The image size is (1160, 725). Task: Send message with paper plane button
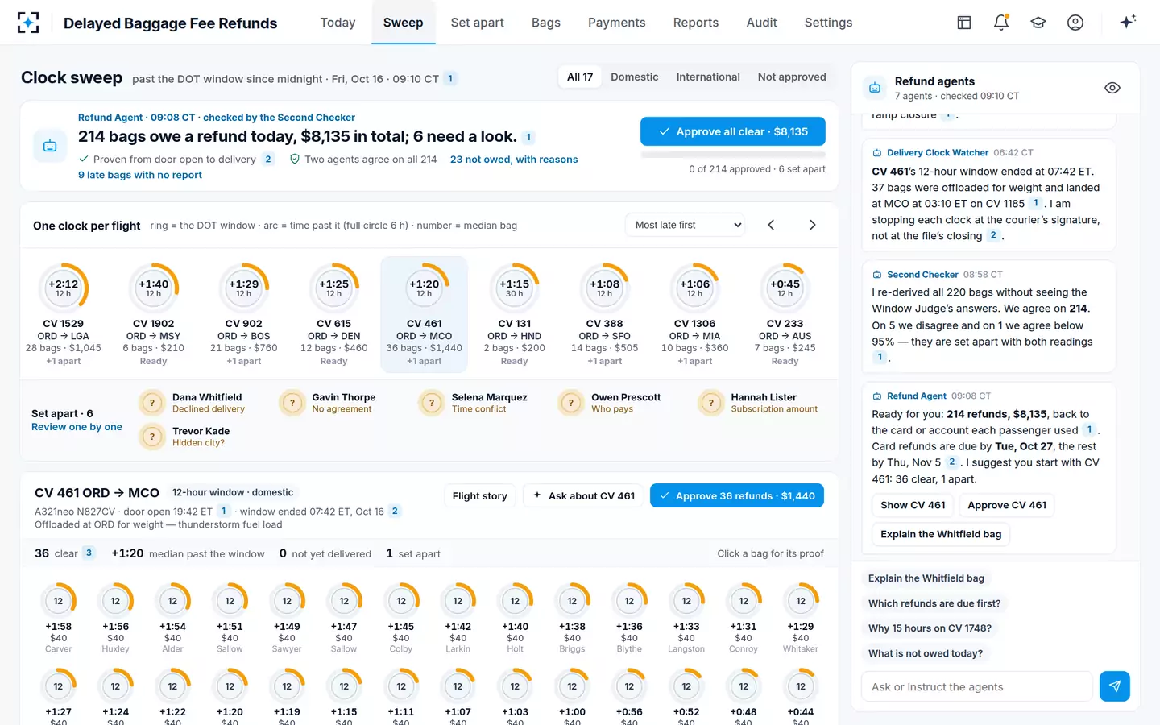1115,686
